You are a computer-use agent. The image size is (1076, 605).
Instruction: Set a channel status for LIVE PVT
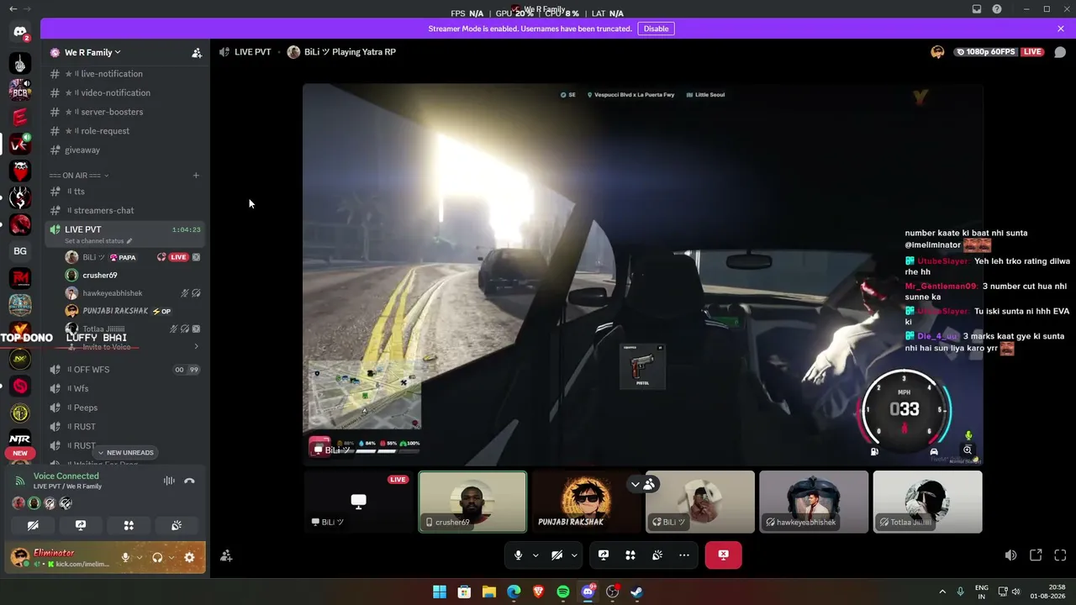(x=98, y=241)
